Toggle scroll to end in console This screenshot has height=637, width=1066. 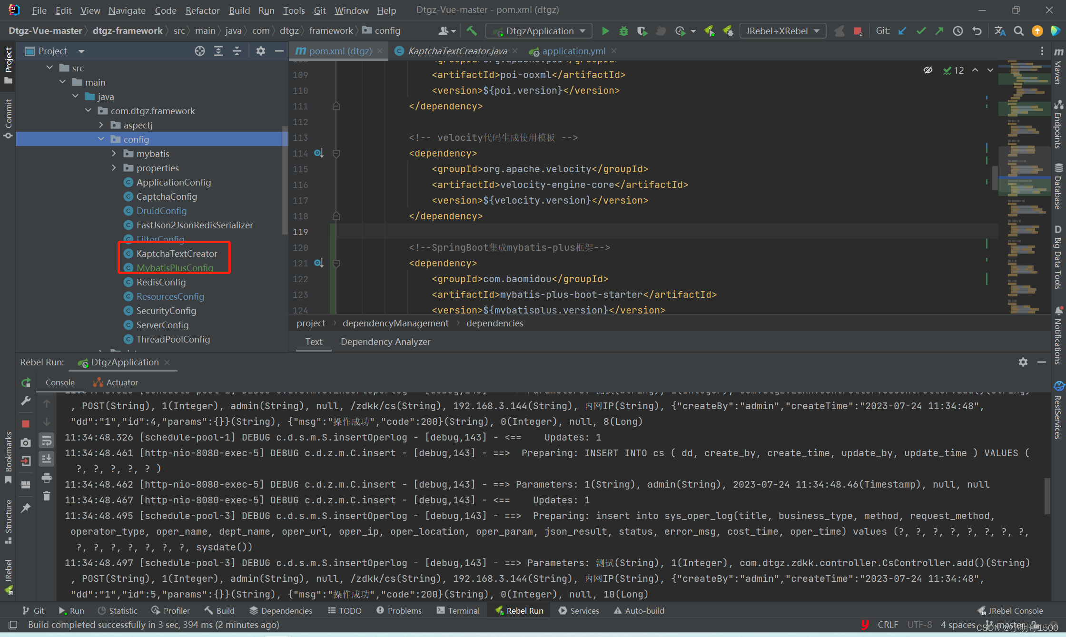coord(46,459)
